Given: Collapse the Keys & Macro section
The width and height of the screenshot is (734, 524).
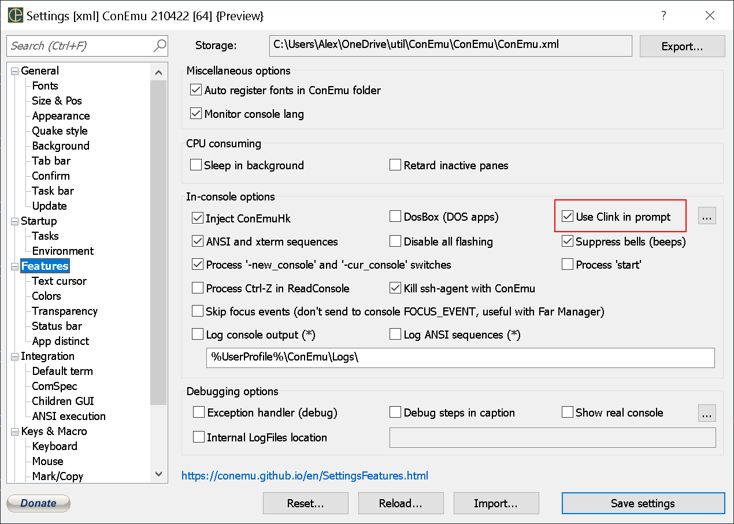Looking at the screenshot, I should [13, 431].
